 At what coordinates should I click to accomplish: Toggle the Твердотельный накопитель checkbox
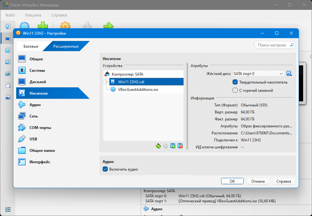(x=235, y=82)
